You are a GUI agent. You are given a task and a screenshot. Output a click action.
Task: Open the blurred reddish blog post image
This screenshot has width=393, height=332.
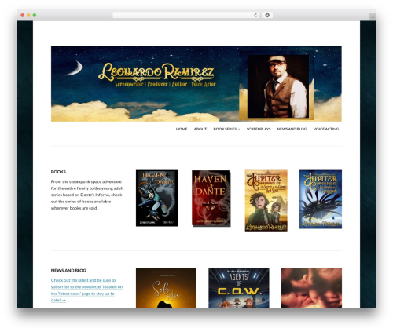pos(311,288)
